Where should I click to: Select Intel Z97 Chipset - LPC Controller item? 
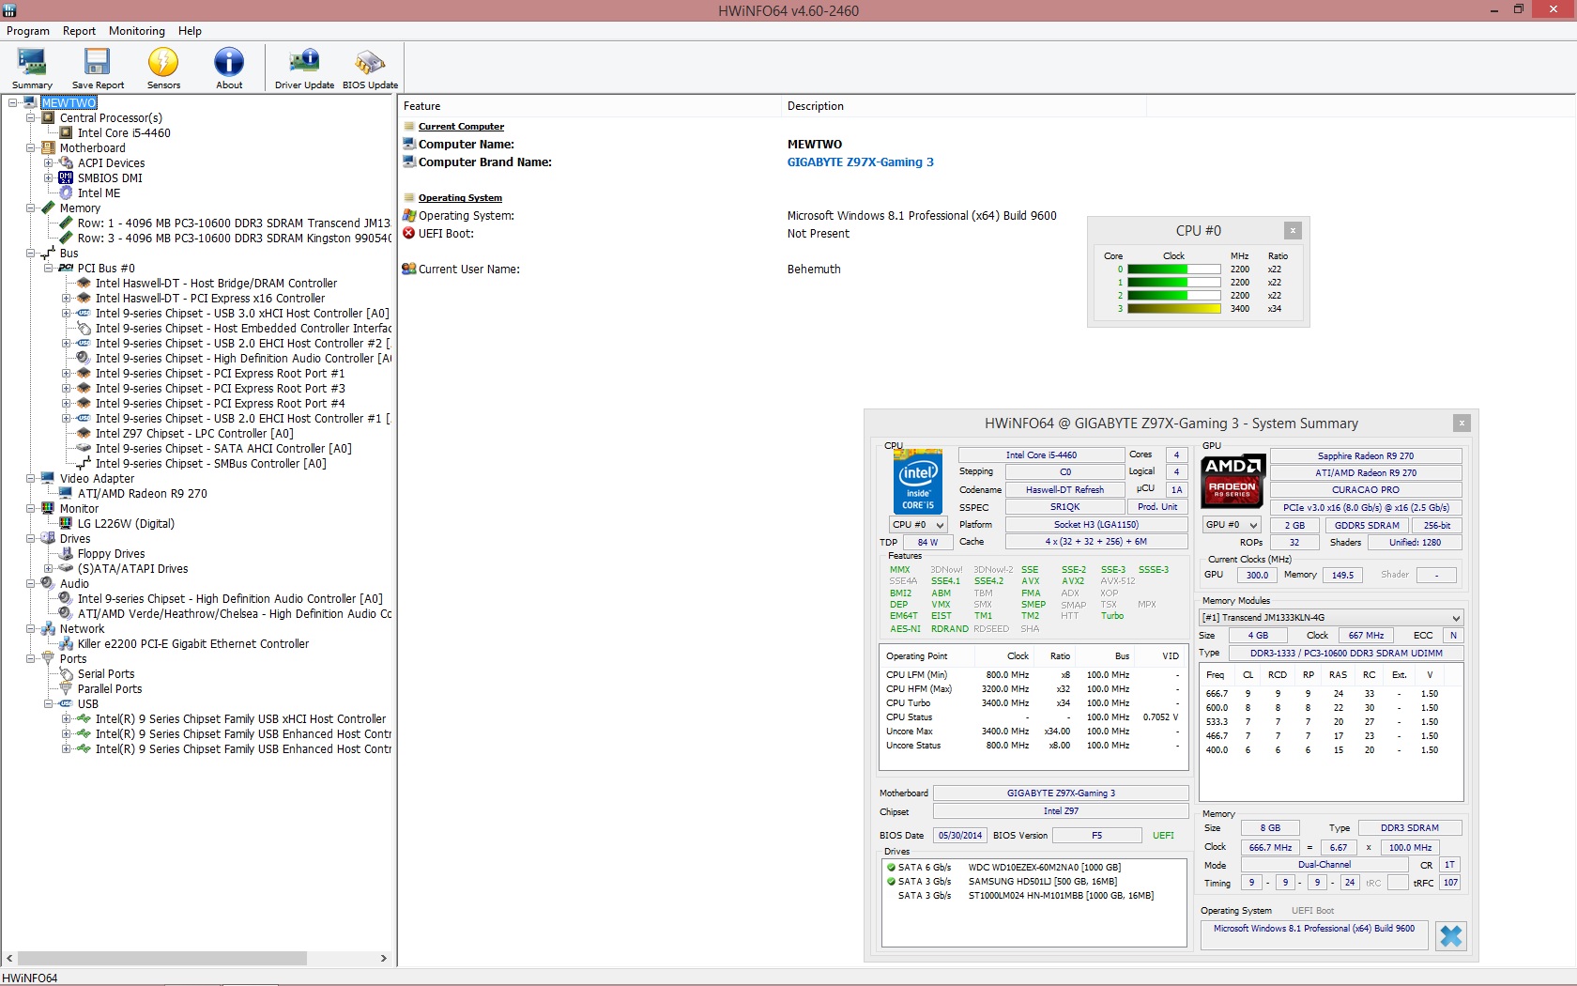(x=194, y=434)
